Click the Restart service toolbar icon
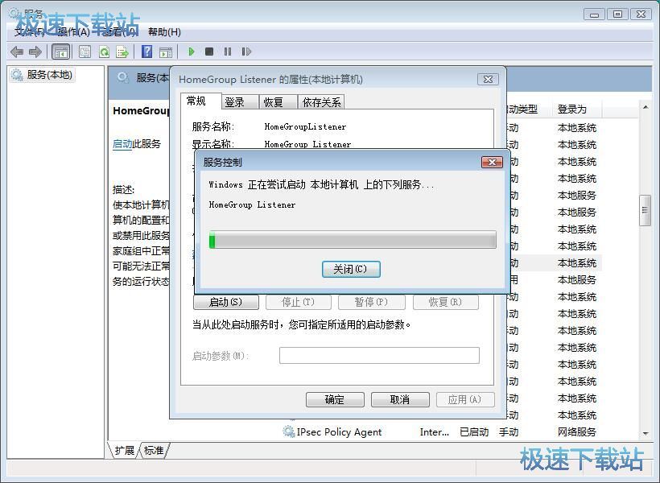Viewport: 660px width, 483px height. [x=246, y=52]
